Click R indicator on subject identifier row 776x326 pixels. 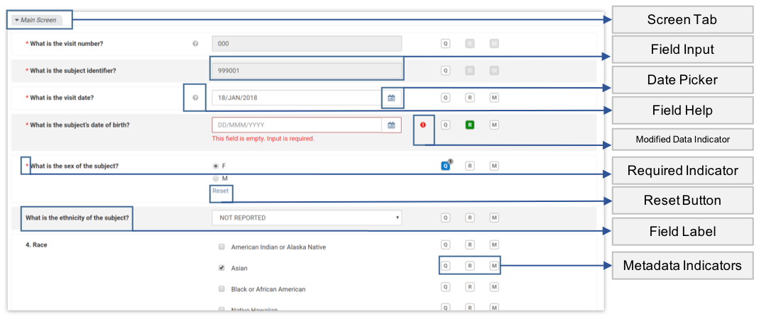pos(470,71)
